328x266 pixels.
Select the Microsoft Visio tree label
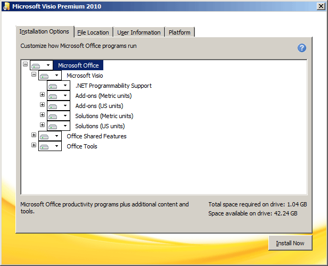(x=85, y=76)
